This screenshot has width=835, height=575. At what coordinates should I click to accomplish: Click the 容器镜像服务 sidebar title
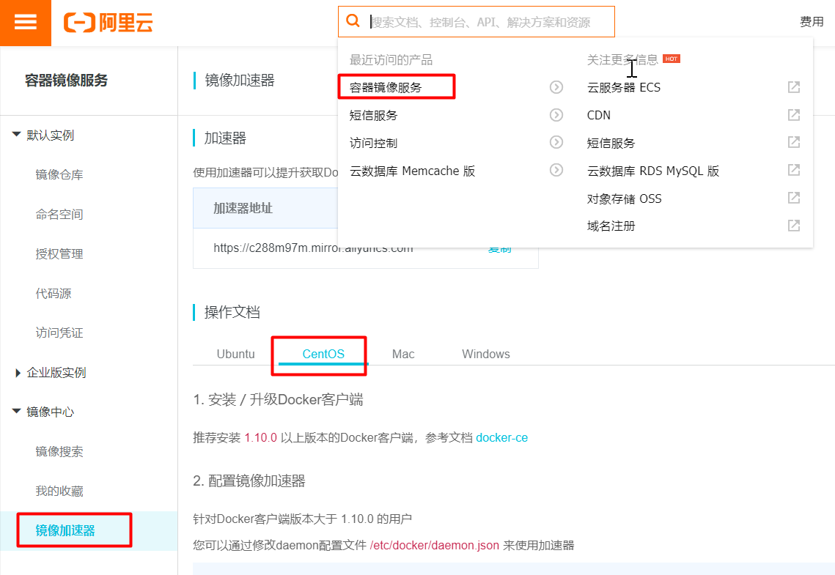(x=67, y=81)
